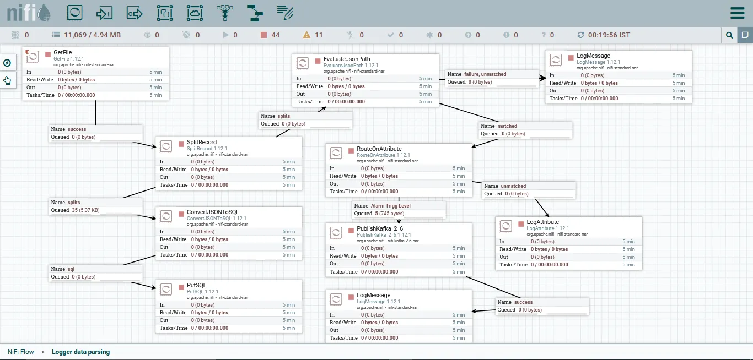Image resolution: width=753 pixels, height=360 pixels.
Task: Select the Process Group toolbar icon
Action: (164, 13)
